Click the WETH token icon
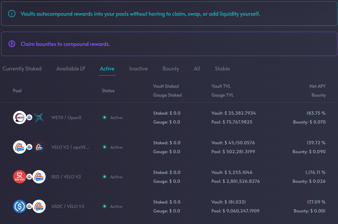Screen dimensions: 338x224 [x=20, y=118]
